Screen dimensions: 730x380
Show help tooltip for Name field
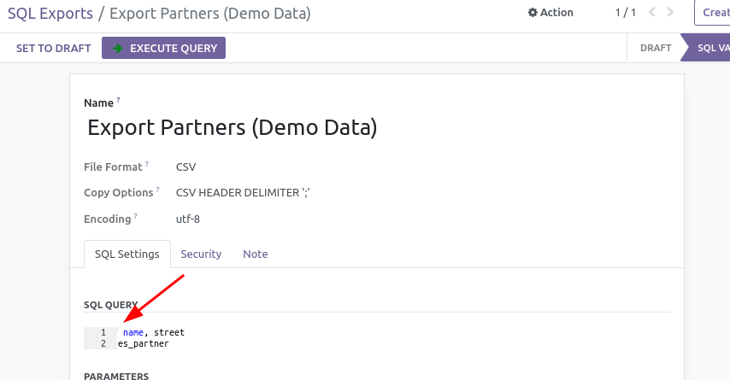click(x=118, y=100)
